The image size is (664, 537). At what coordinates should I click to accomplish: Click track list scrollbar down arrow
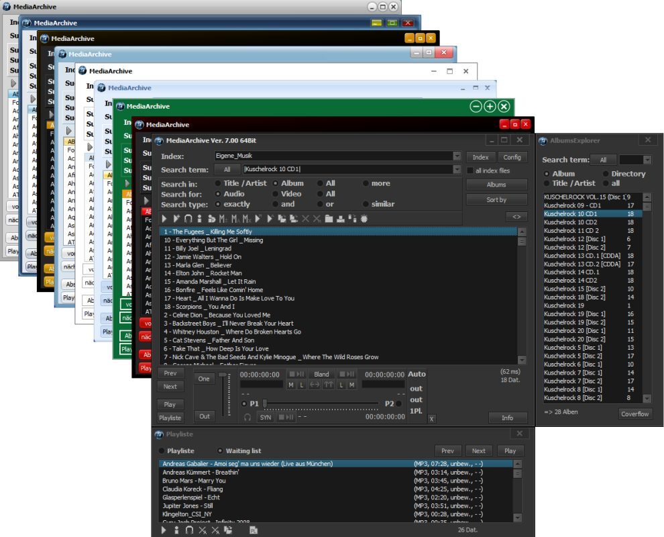click(x=522, y=360)
